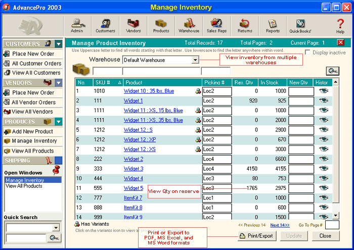354x250 pixels.
Task: Select View All Customers menu item
Action: pyautogui.click(x=33, y=73)
